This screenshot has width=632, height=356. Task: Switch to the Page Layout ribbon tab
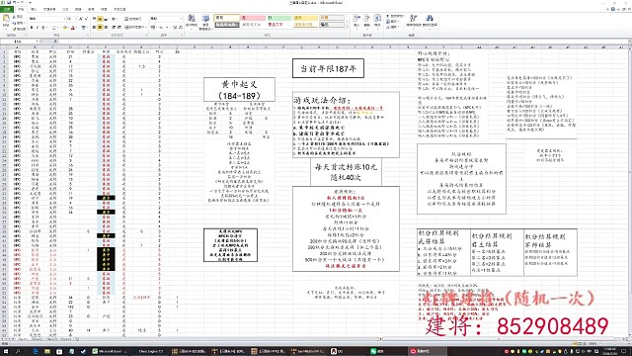(x=49, y=9)
